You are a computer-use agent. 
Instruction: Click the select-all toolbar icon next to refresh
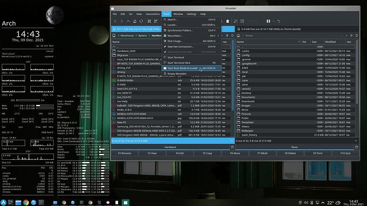pyautogui.click(x=149, y=21)
